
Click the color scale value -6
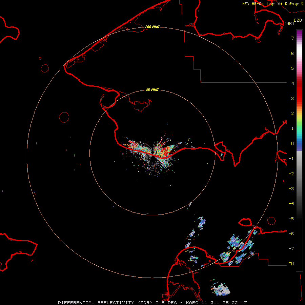click(x=291, y=234)
